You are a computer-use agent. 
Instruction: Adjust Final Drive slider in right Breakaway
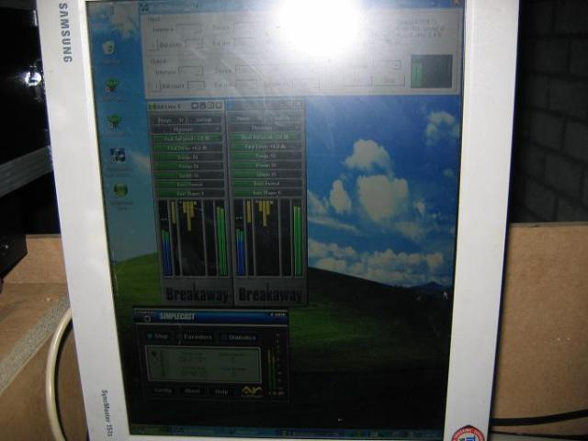click(266, 146)
